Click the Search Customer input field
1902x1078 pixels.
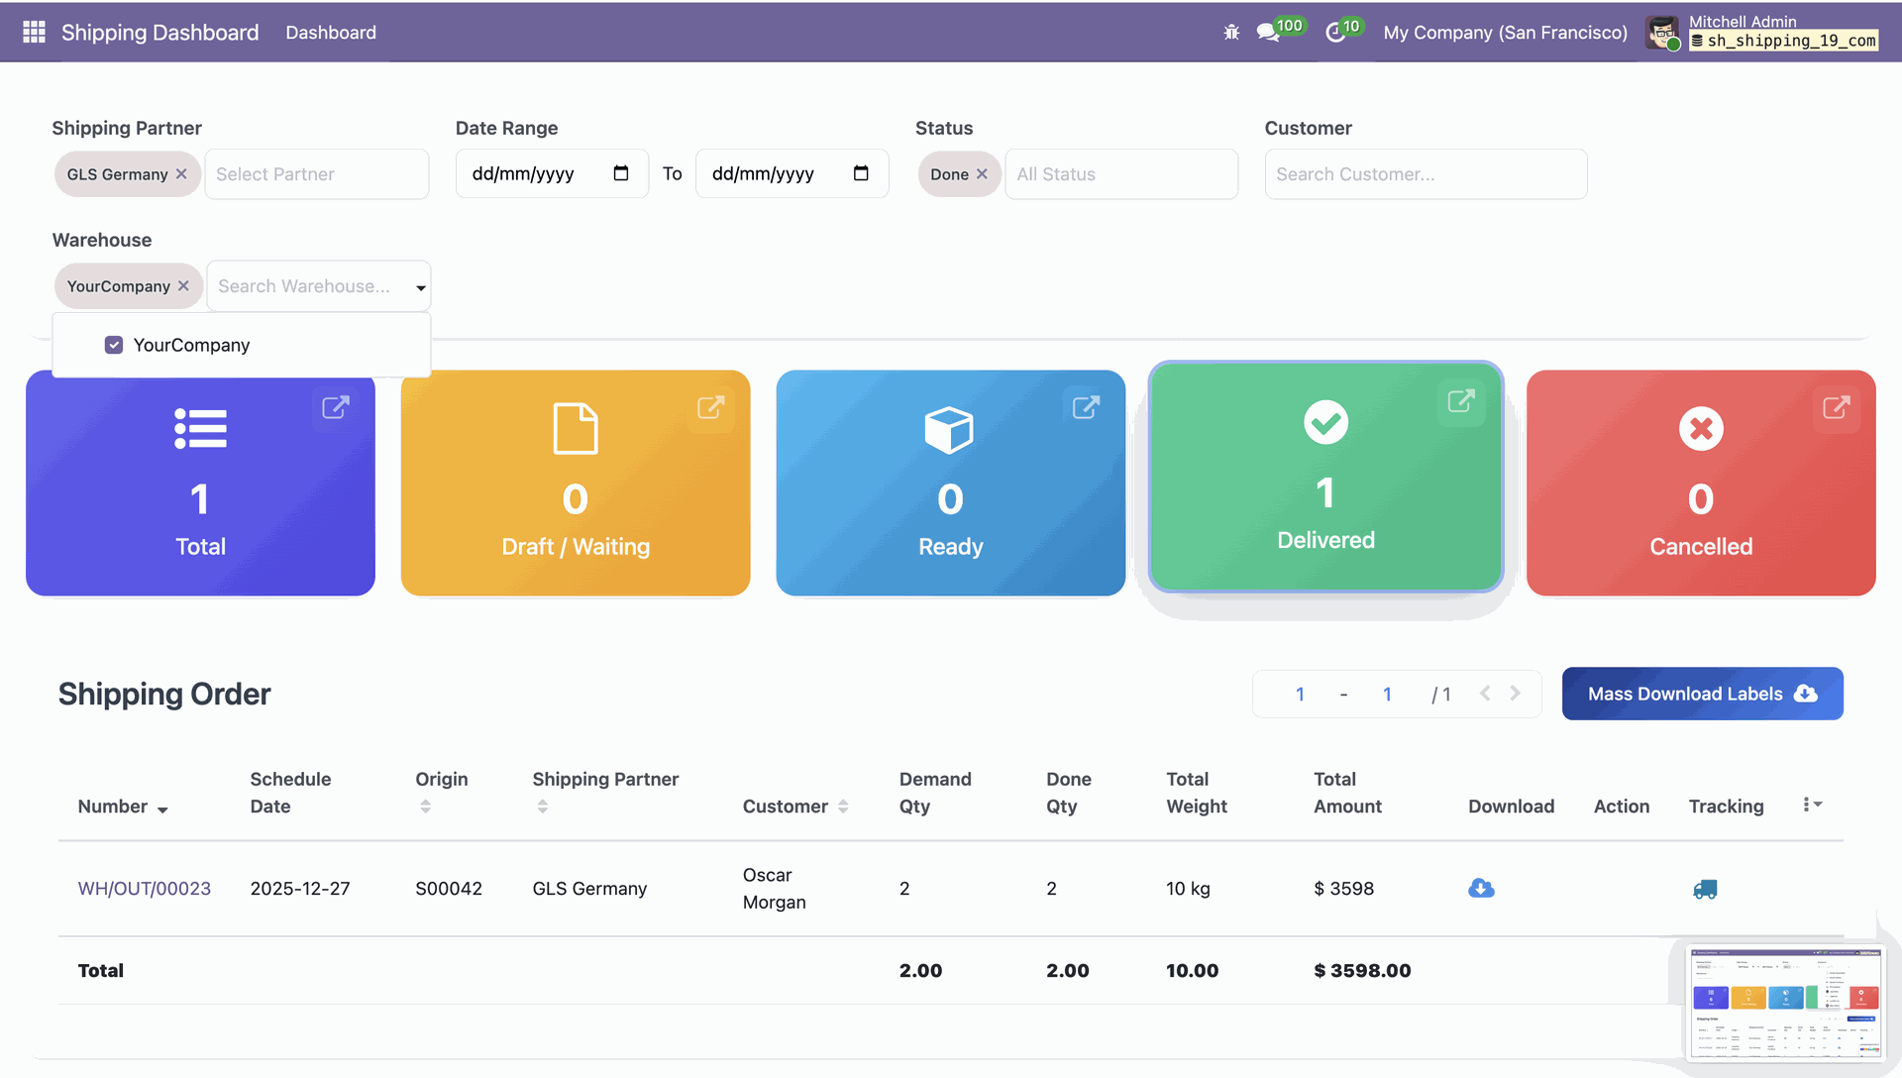click(x=1425, y=174)
